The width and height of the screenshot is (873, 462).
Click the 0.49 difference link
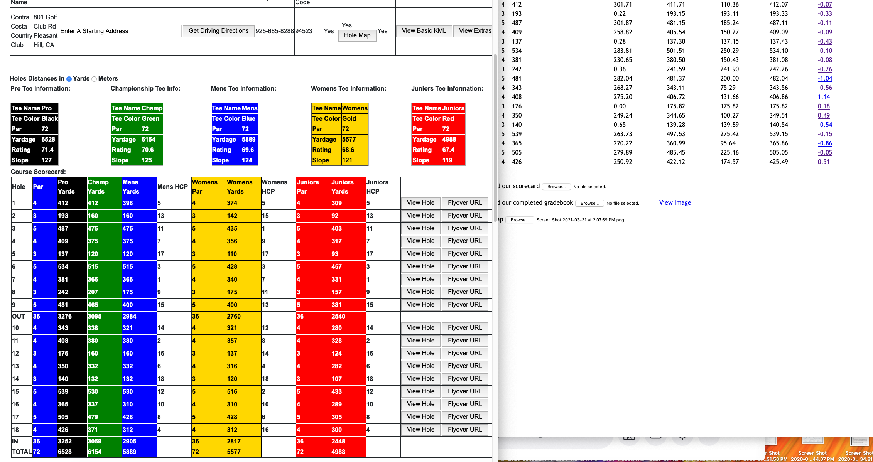824,116
